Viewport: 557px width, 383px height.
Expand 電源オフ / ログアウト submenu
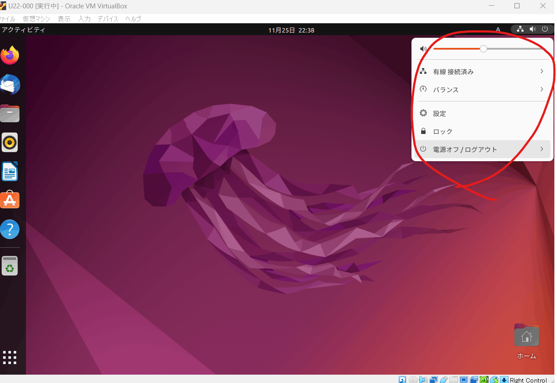tap(482, 149)
